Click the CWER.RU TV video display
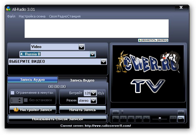The width and height of the screenshot is (196, 135). click(148, 73)
